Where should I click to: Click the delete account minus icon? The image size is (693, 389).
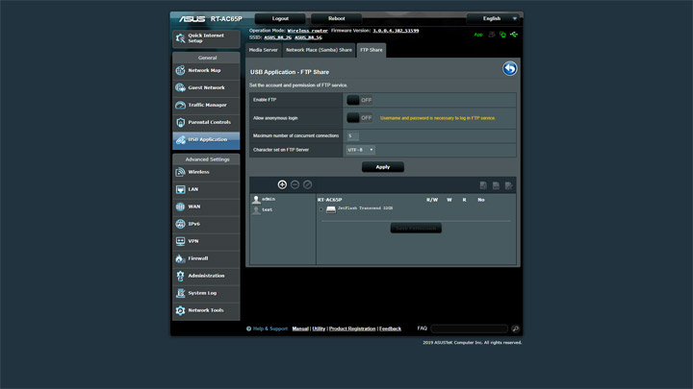click(x=295, y=184)
